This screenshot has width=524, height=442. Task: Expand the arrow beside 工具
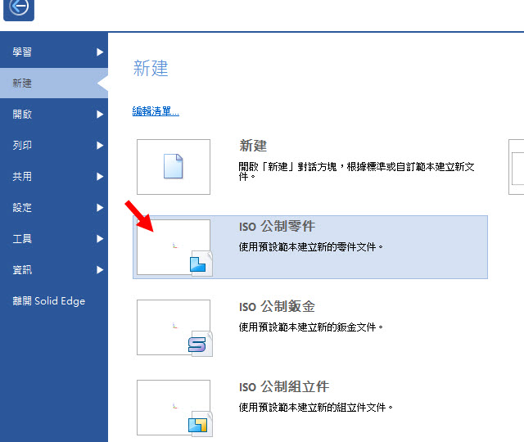[100, 238]
